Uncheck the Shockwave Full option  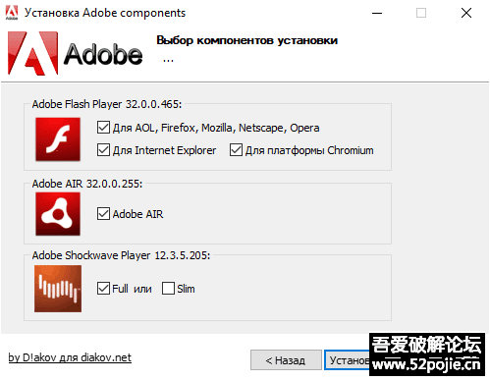coord(103,289)
